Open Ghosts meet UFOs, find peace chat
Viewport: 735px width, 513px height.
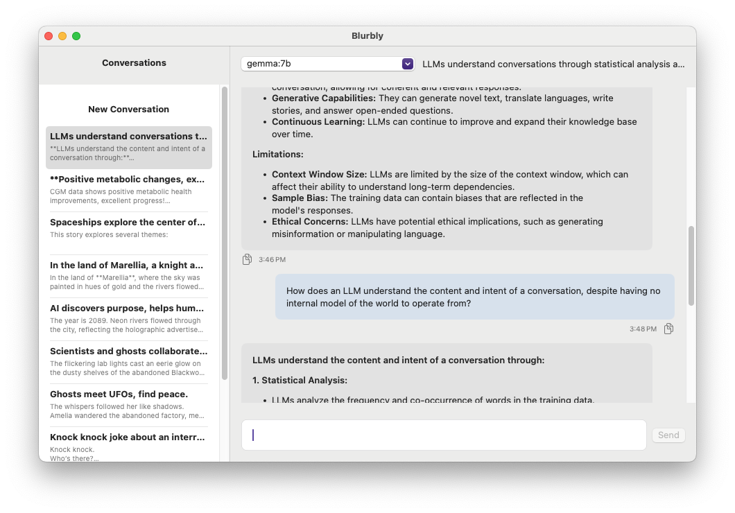(x=128, y=405)
